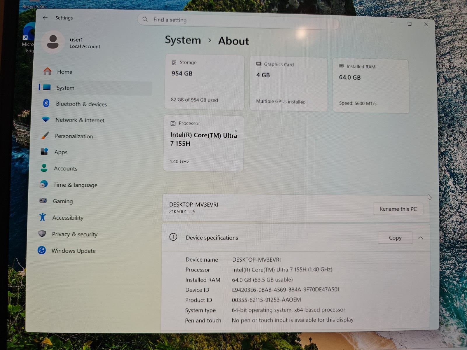This screenshot has height=350, width=467.
Task: Click the user1 Local Account name
Action: point(85,43)
